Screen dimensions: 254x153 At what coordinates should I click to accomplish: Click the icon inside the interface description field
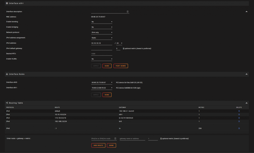click(128, 11)
